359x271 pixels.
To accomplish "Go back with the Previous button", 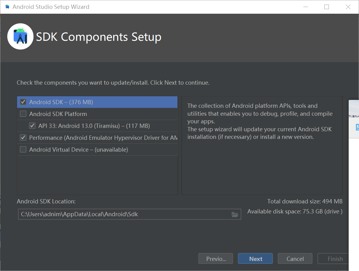I will [216, 259].
